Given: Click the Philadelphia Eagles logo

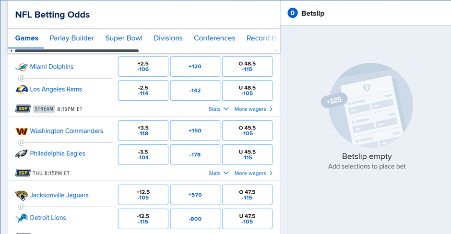Looking at the screenshot, I should pyautogui.click(x=22, y=153).
